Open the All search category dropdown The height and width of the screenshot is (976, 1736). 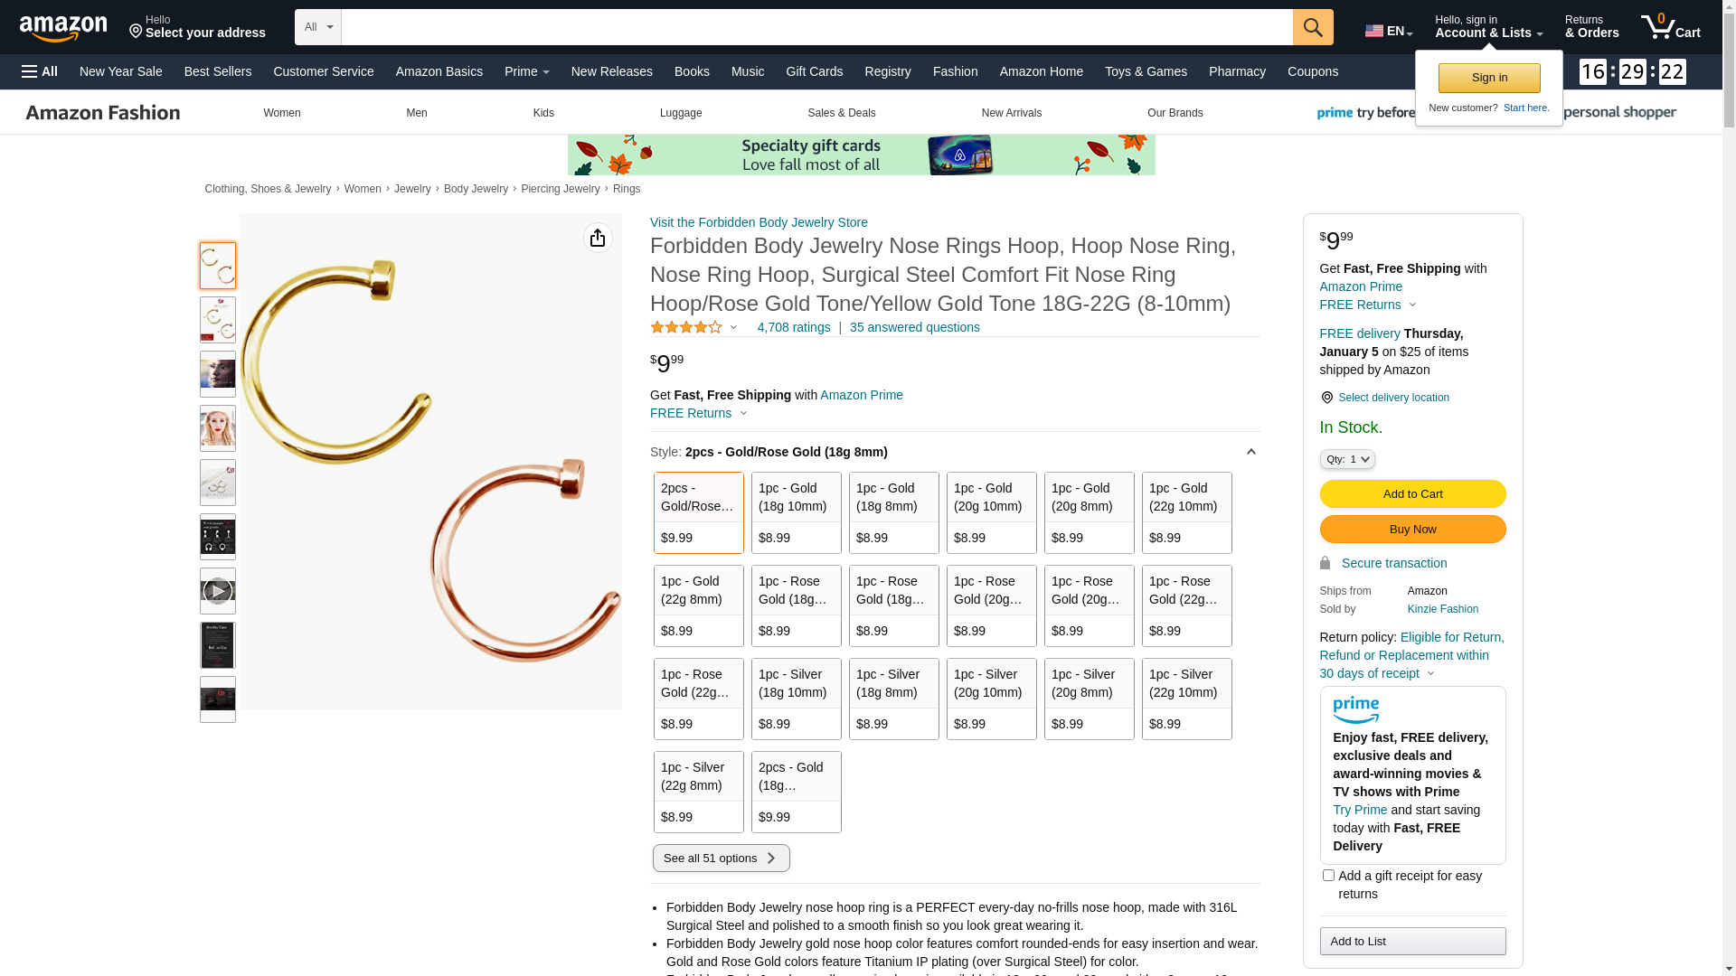pyautogui.click(x=317, y=27)
